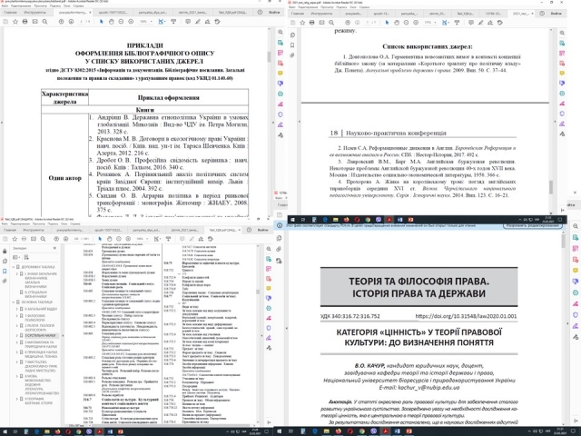Expand the 5 МАТЕМАТИКА ТА ПРИРОДНИЧІ НАУКИ bookmark
Image resolution: width=581 pixels, height=436 pixels.
(17, 342)
